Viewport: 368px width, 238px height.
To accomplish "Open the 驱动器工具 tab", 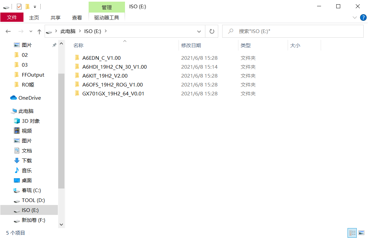I will coord(106,17).
